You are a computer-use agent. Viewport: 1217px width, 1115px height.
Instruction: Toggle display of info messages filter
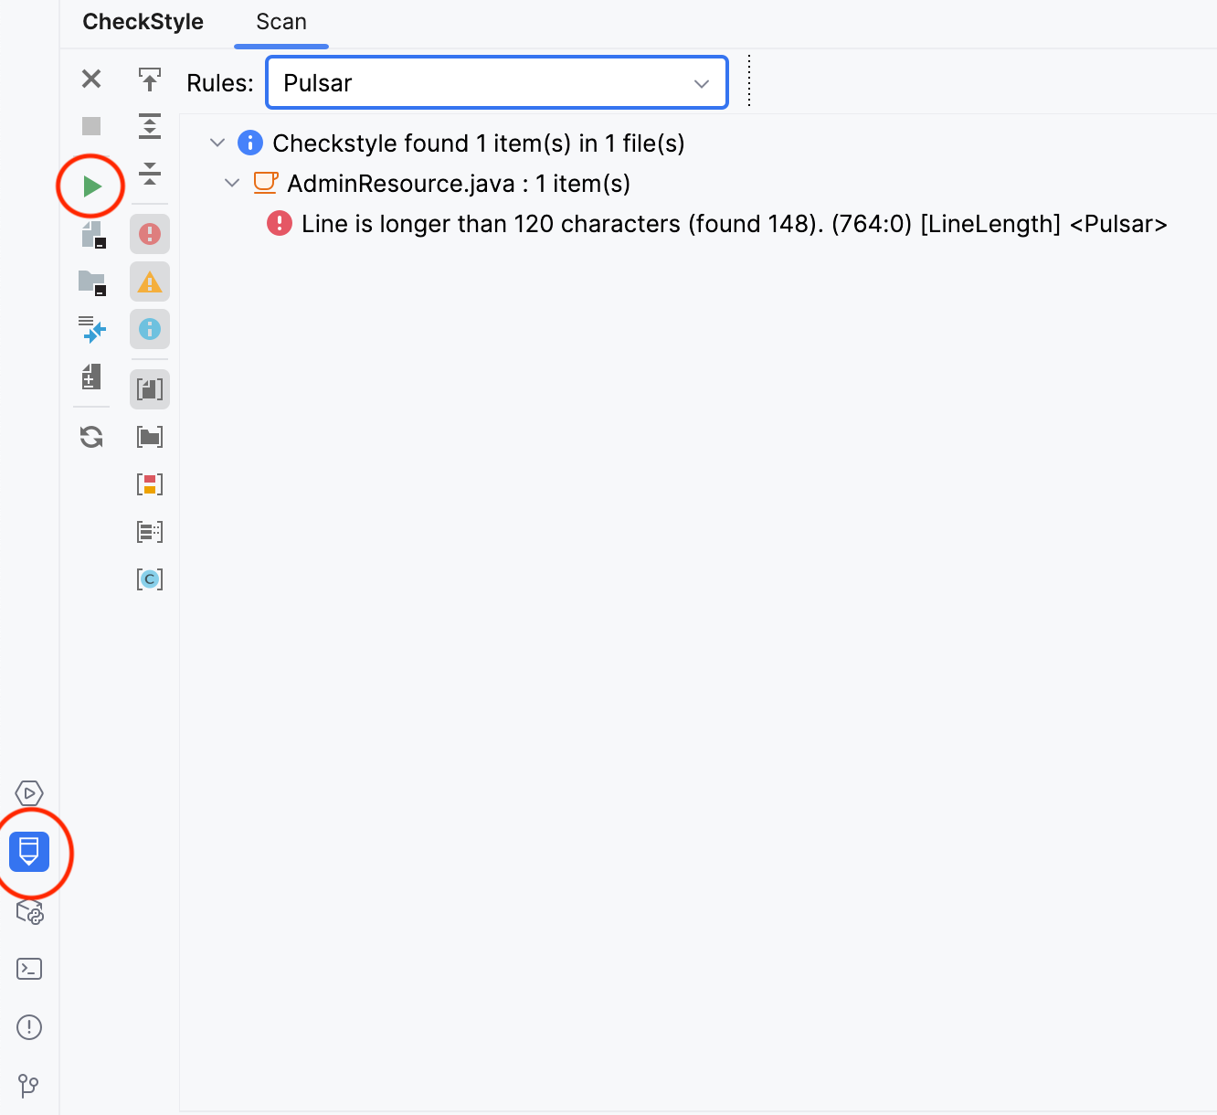click(150, 329)
